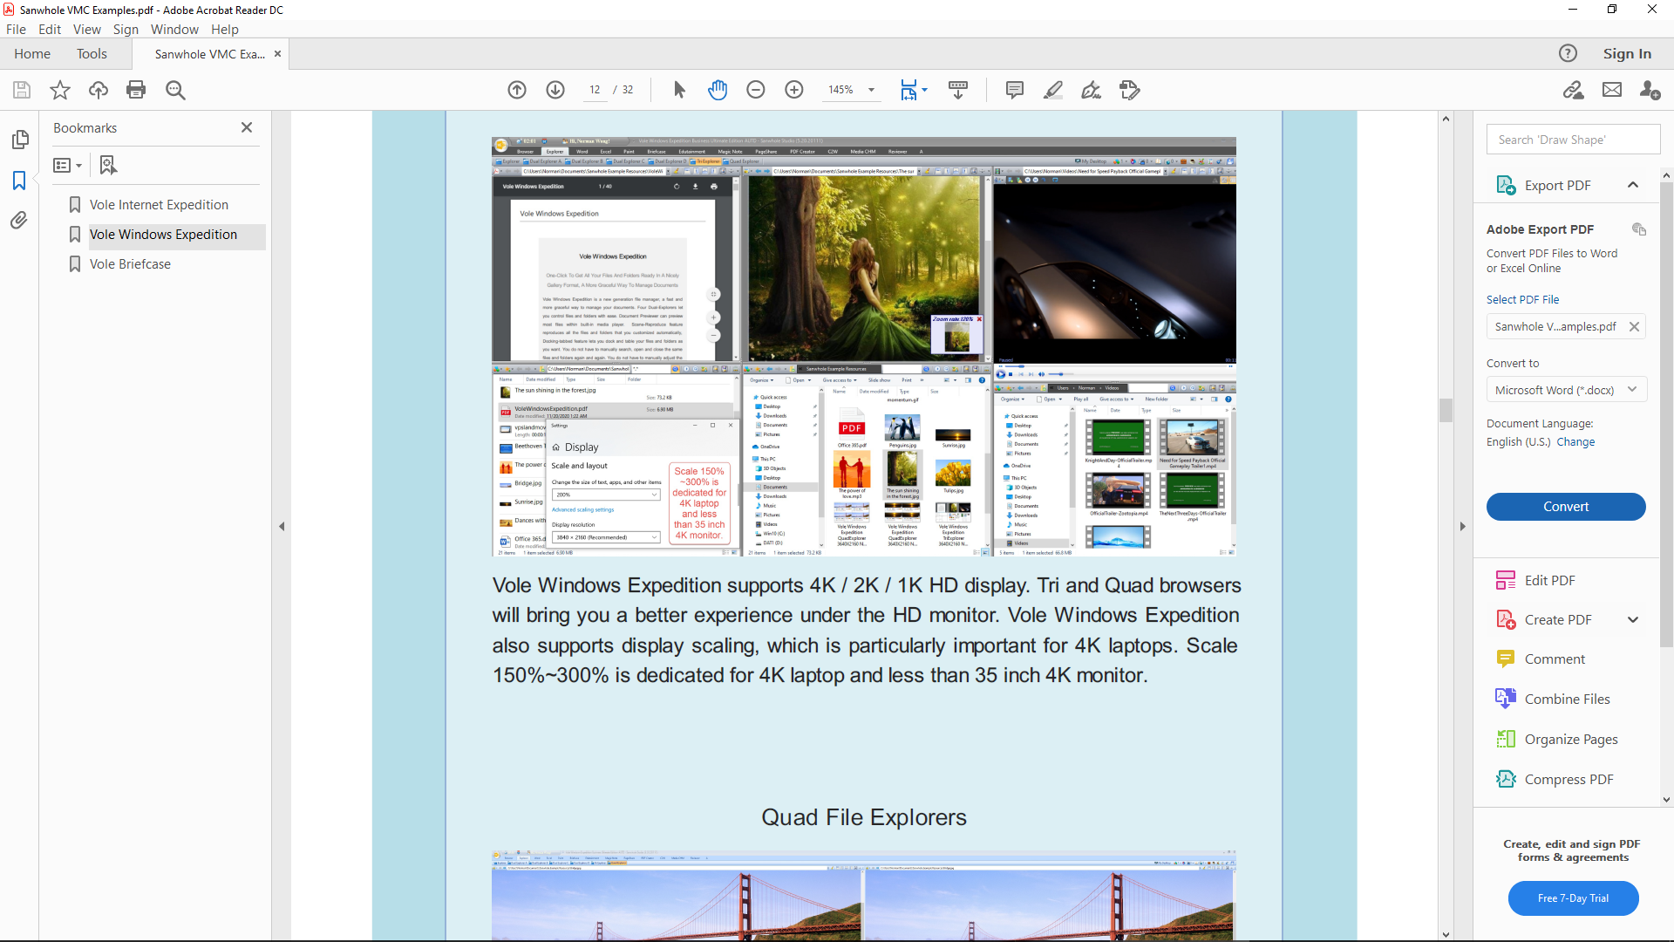This screenshot has width=1674, height=942.
Task: Click the Save file icon
Action: point(22,90)
